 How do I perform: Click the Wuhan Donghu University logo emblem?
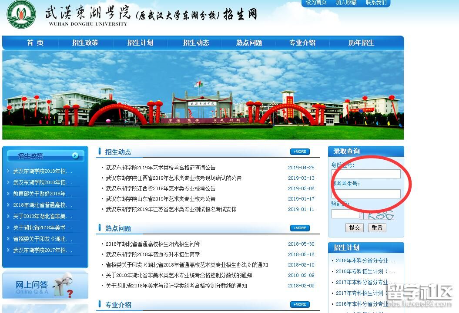coord(21,14)
